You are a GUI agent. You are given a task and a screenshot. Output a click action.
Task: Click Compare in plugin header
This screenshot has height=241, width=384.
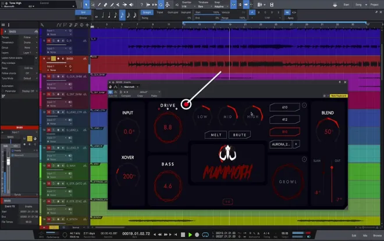126,96
